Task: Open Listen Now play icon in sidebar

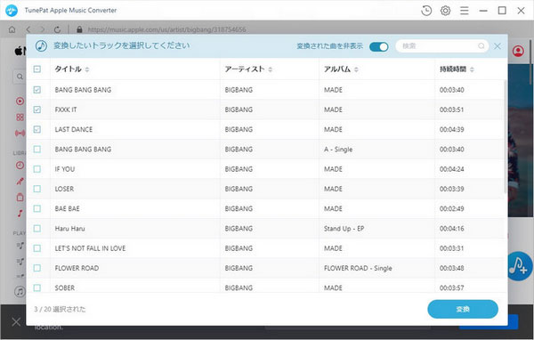Action: pos(20,101)
